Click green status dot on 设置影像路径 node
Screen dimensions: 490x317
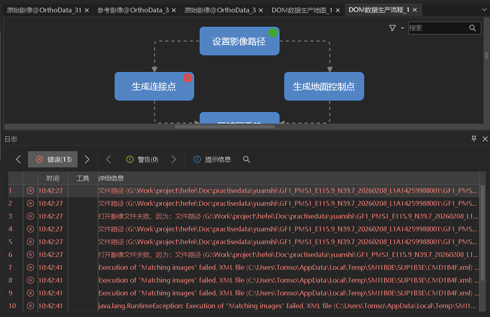click(273, 33)
